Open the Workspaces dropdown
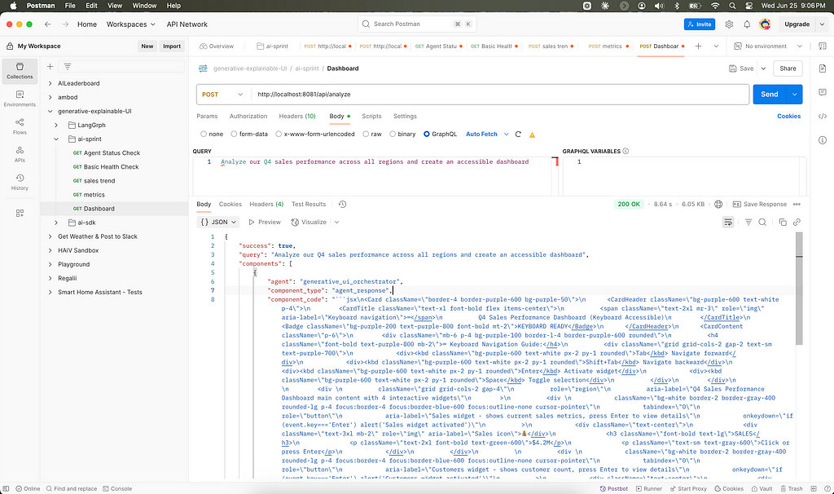 pos(131,24)
